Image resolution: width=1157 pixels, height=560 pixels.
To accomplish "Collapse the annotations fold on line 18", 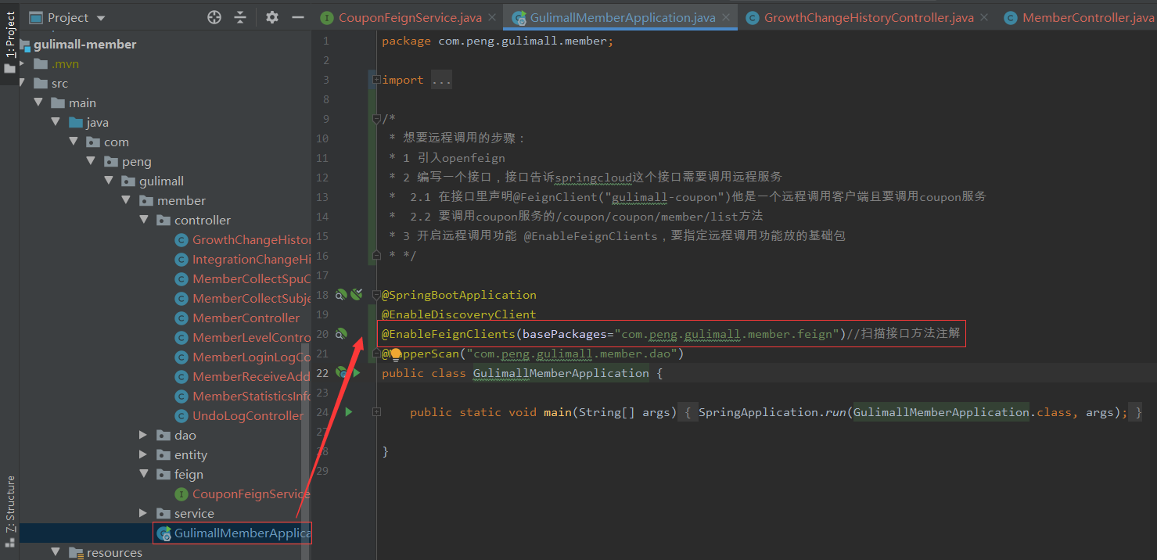I will [376, 295].
